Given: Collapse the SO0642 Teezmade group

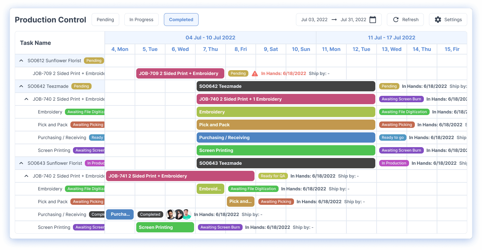Looking at the screenshot, I should pos(21,86).
